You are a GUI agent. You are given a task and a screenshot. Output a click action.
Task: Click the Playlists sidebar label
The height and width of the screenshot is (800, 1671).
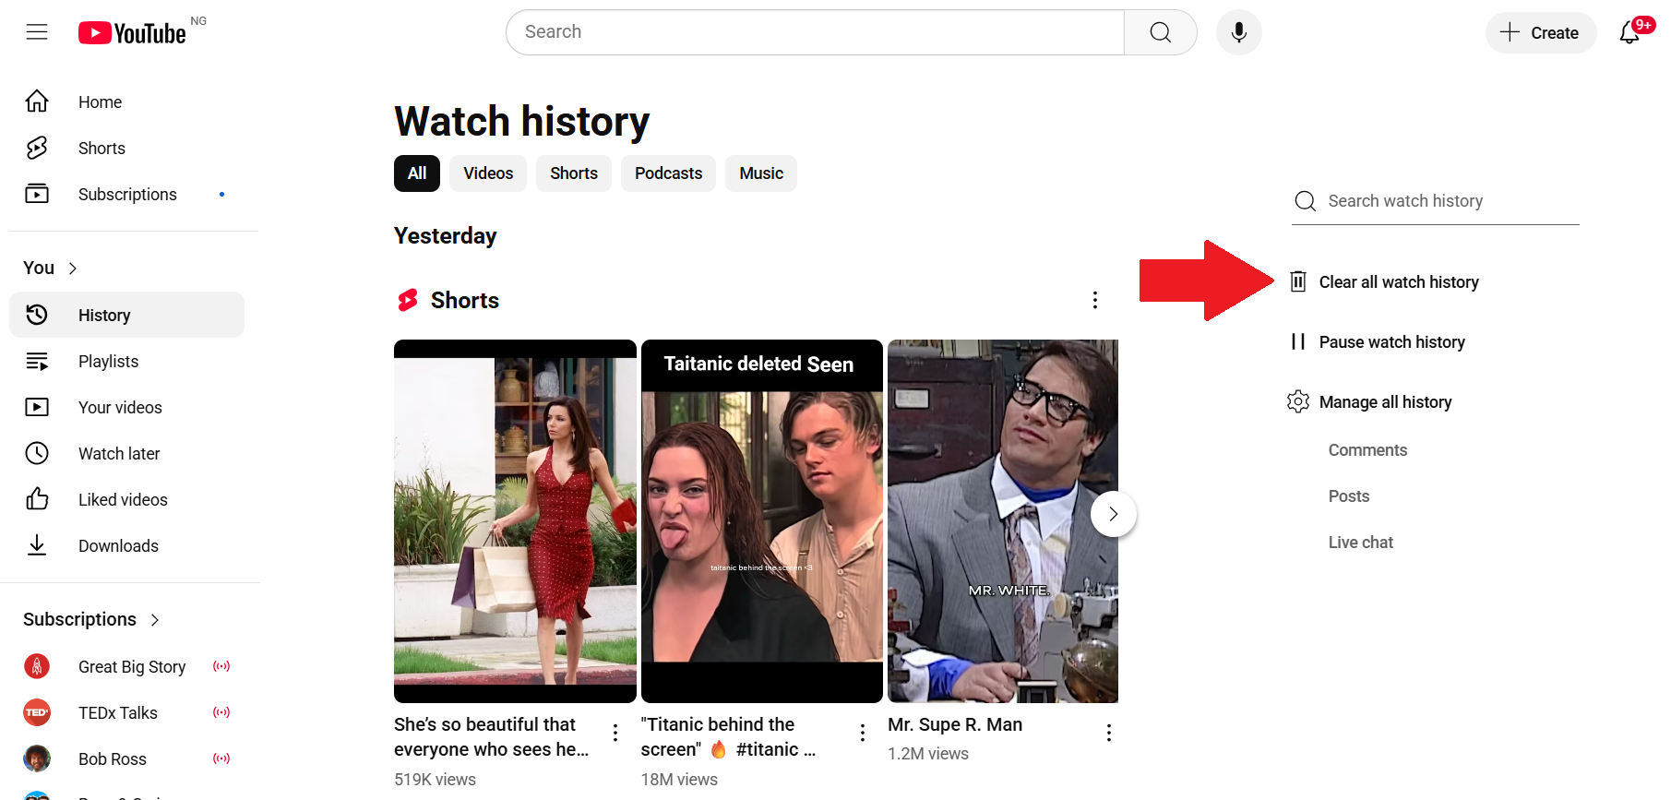point(109,362)
